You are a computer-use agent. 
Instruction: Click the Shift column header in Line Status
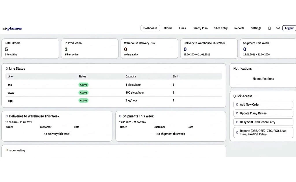(x=175, y=76)
